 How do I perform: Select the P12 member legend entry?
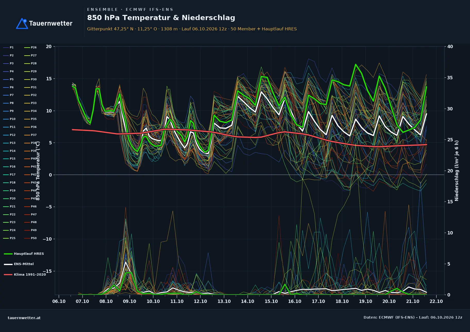click(x=9, y=135)
